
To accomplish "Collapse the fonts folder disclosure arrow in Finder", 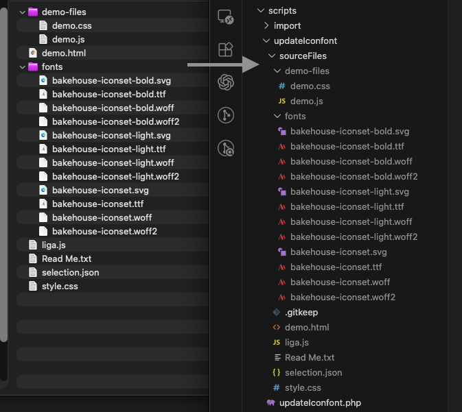I will 22,67.
